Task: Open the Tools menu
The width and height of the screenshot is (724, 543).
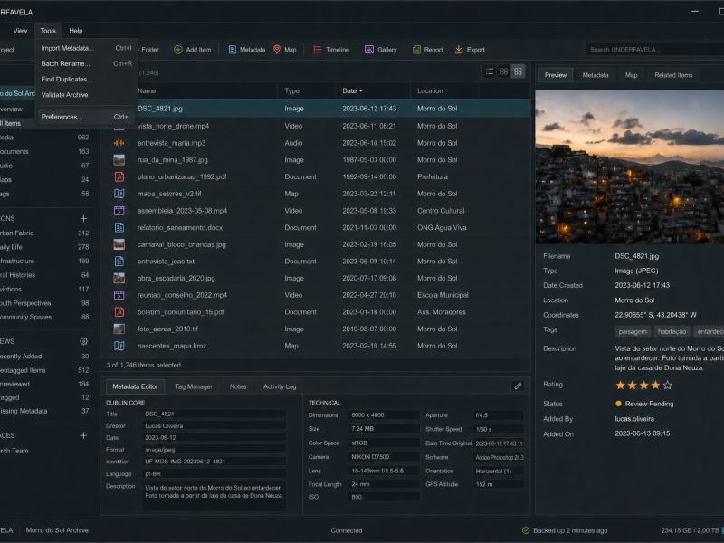Action: tap(48, 31)
